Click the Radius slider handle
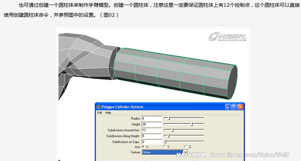 coord(169,118)
